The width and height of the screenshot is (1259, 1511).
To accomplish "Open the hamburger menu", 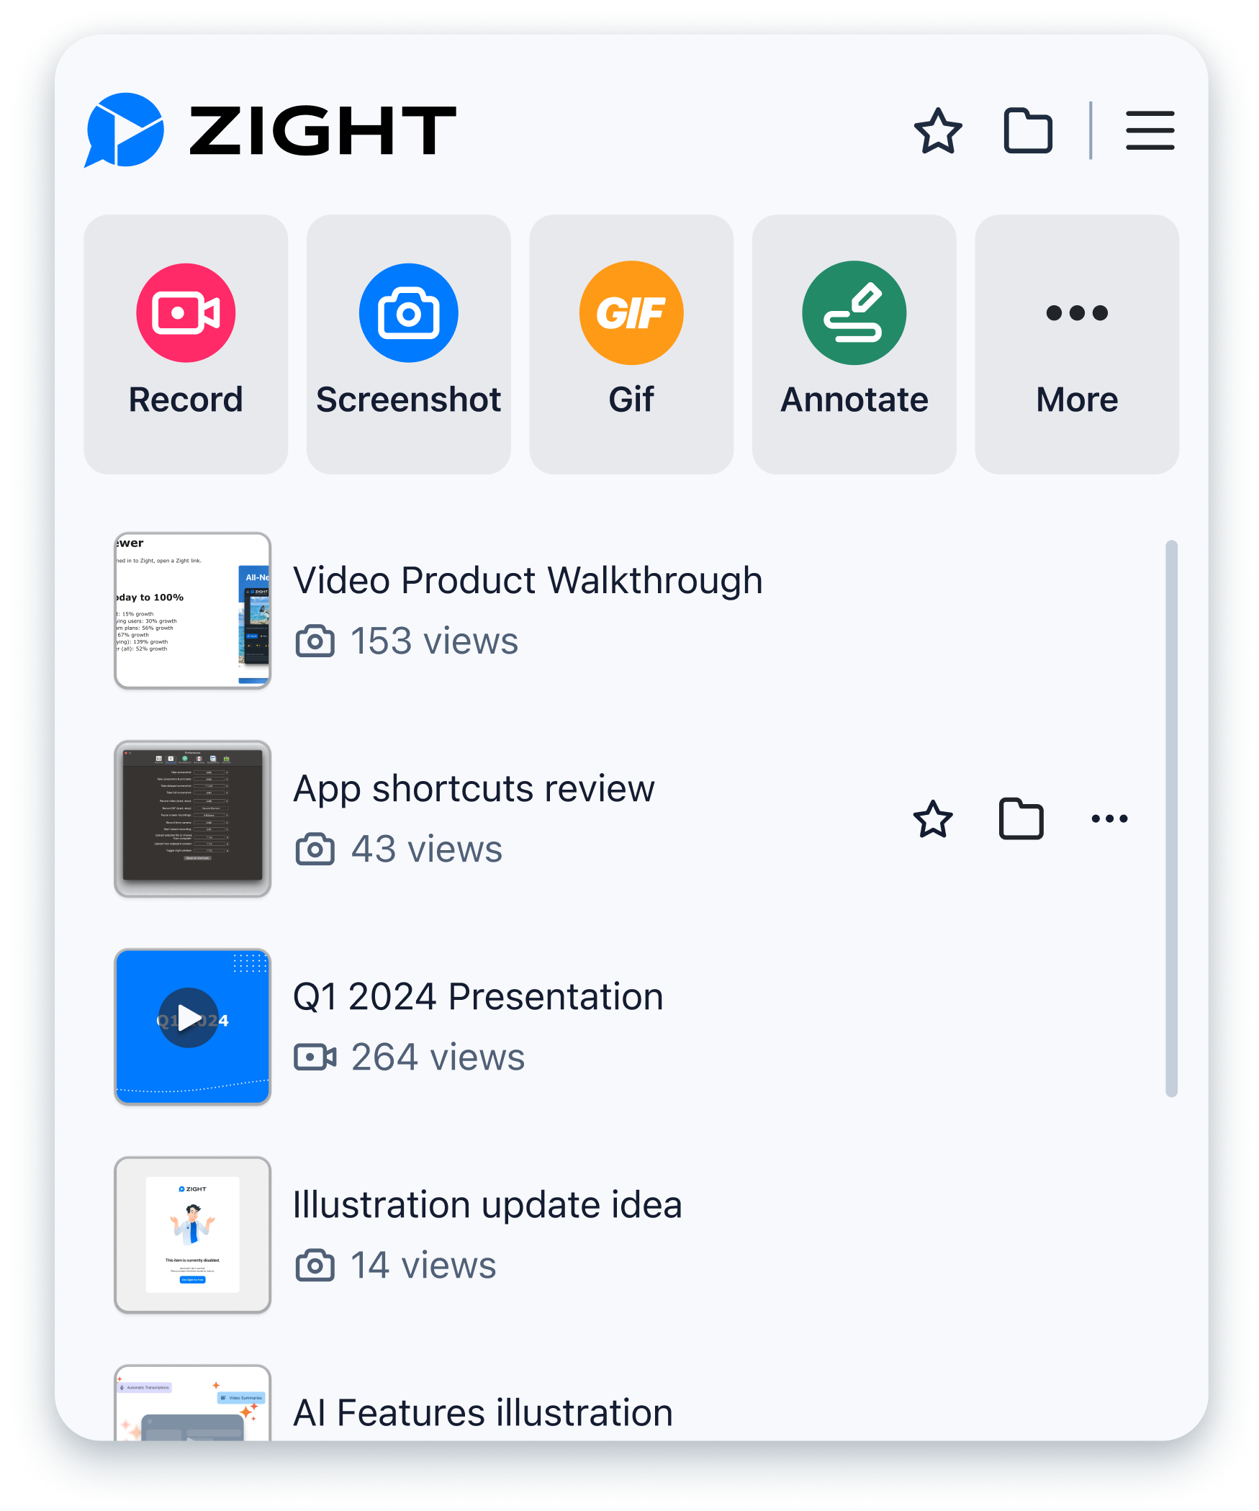I will click(x=1150, y=131).
